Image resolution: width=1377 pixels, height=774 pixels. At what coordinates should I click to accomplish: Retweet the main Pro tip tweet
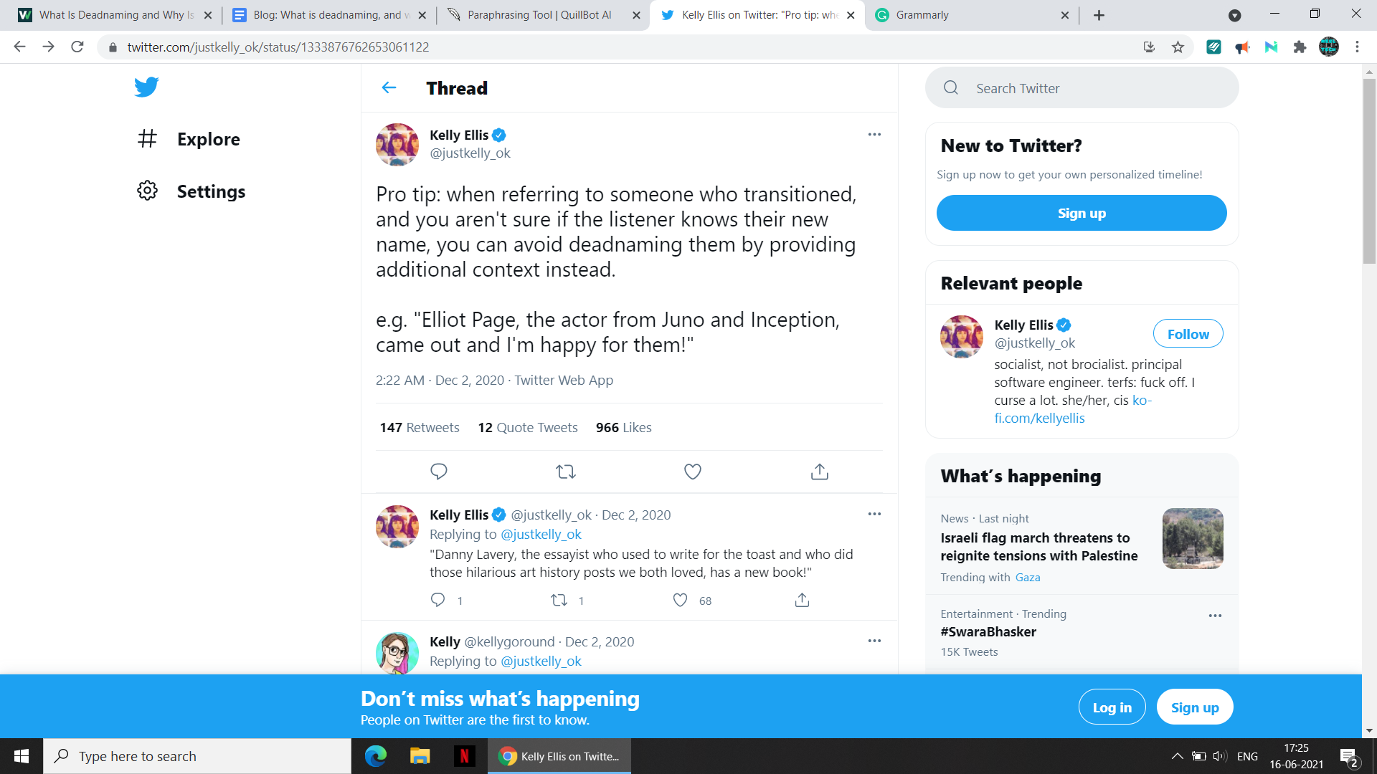point(565,472)
